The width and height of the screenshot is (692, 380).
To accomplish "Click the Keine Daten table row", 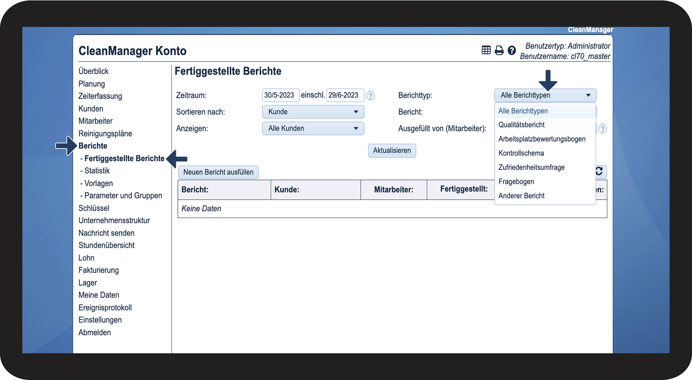I will 392,209.
